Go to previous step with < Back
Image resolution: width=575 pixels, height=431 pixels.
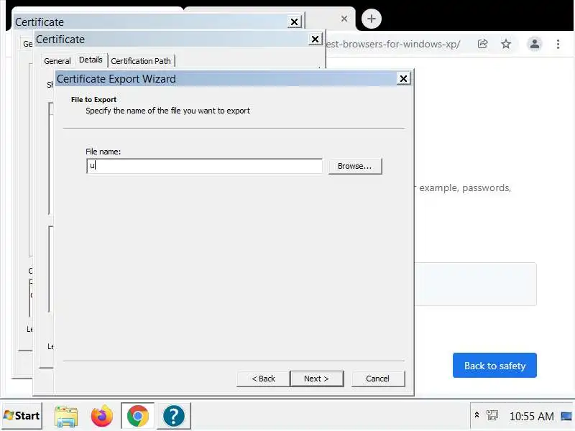pyautogui.click(x=263, y=379)
